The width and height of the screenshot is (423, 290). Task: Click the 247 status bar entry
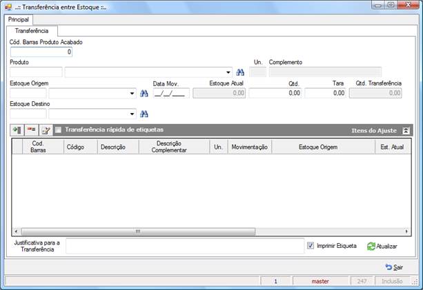[x=362, y=281]
